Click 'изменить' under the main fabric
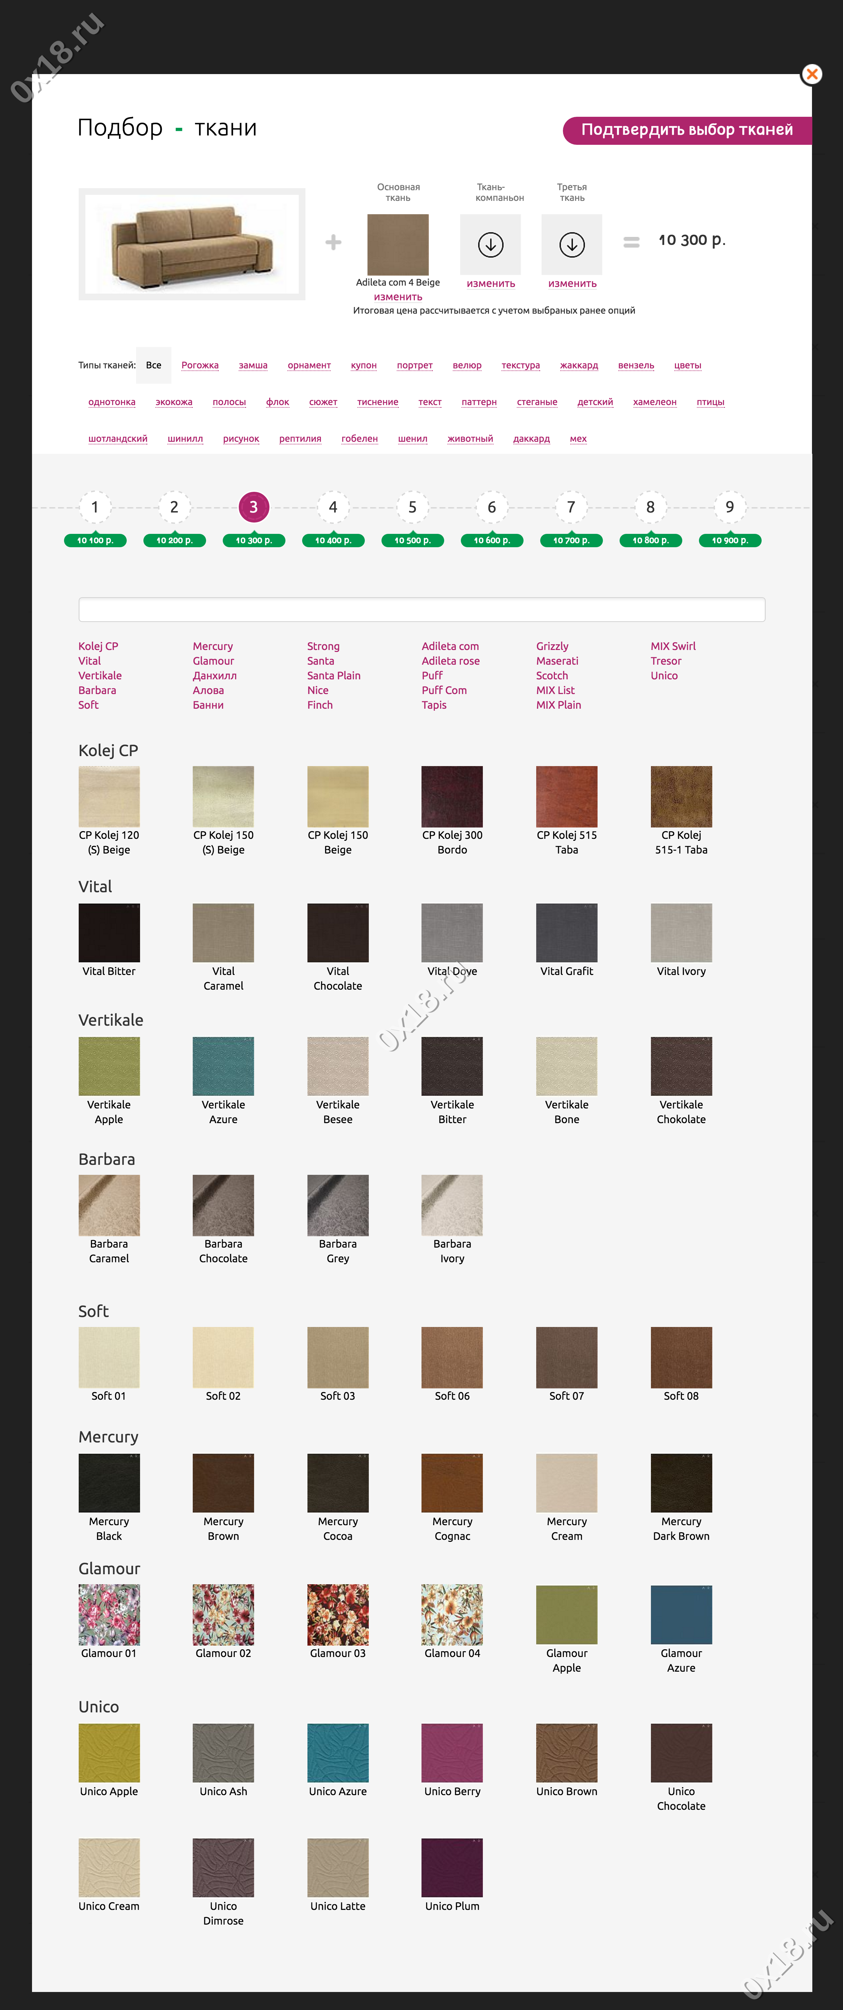843x2010 pixels. 398,297
